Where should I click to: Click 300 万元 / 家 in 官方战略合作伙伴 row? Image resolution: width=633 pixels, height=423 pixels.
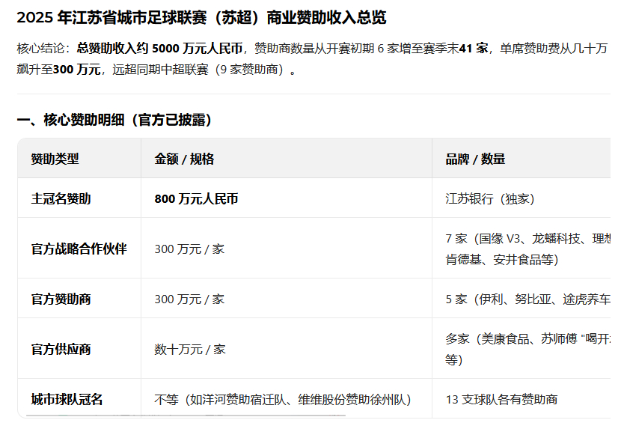189,249
